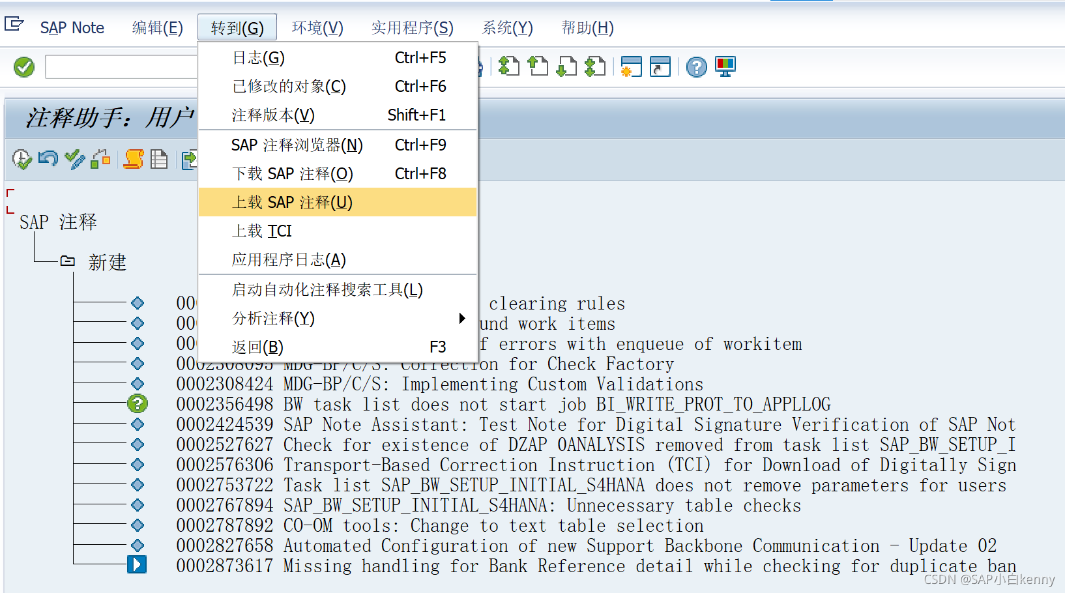The image size is (1065, 593).
Task: Click the green arrow download icon
Action: click(189, 159)
